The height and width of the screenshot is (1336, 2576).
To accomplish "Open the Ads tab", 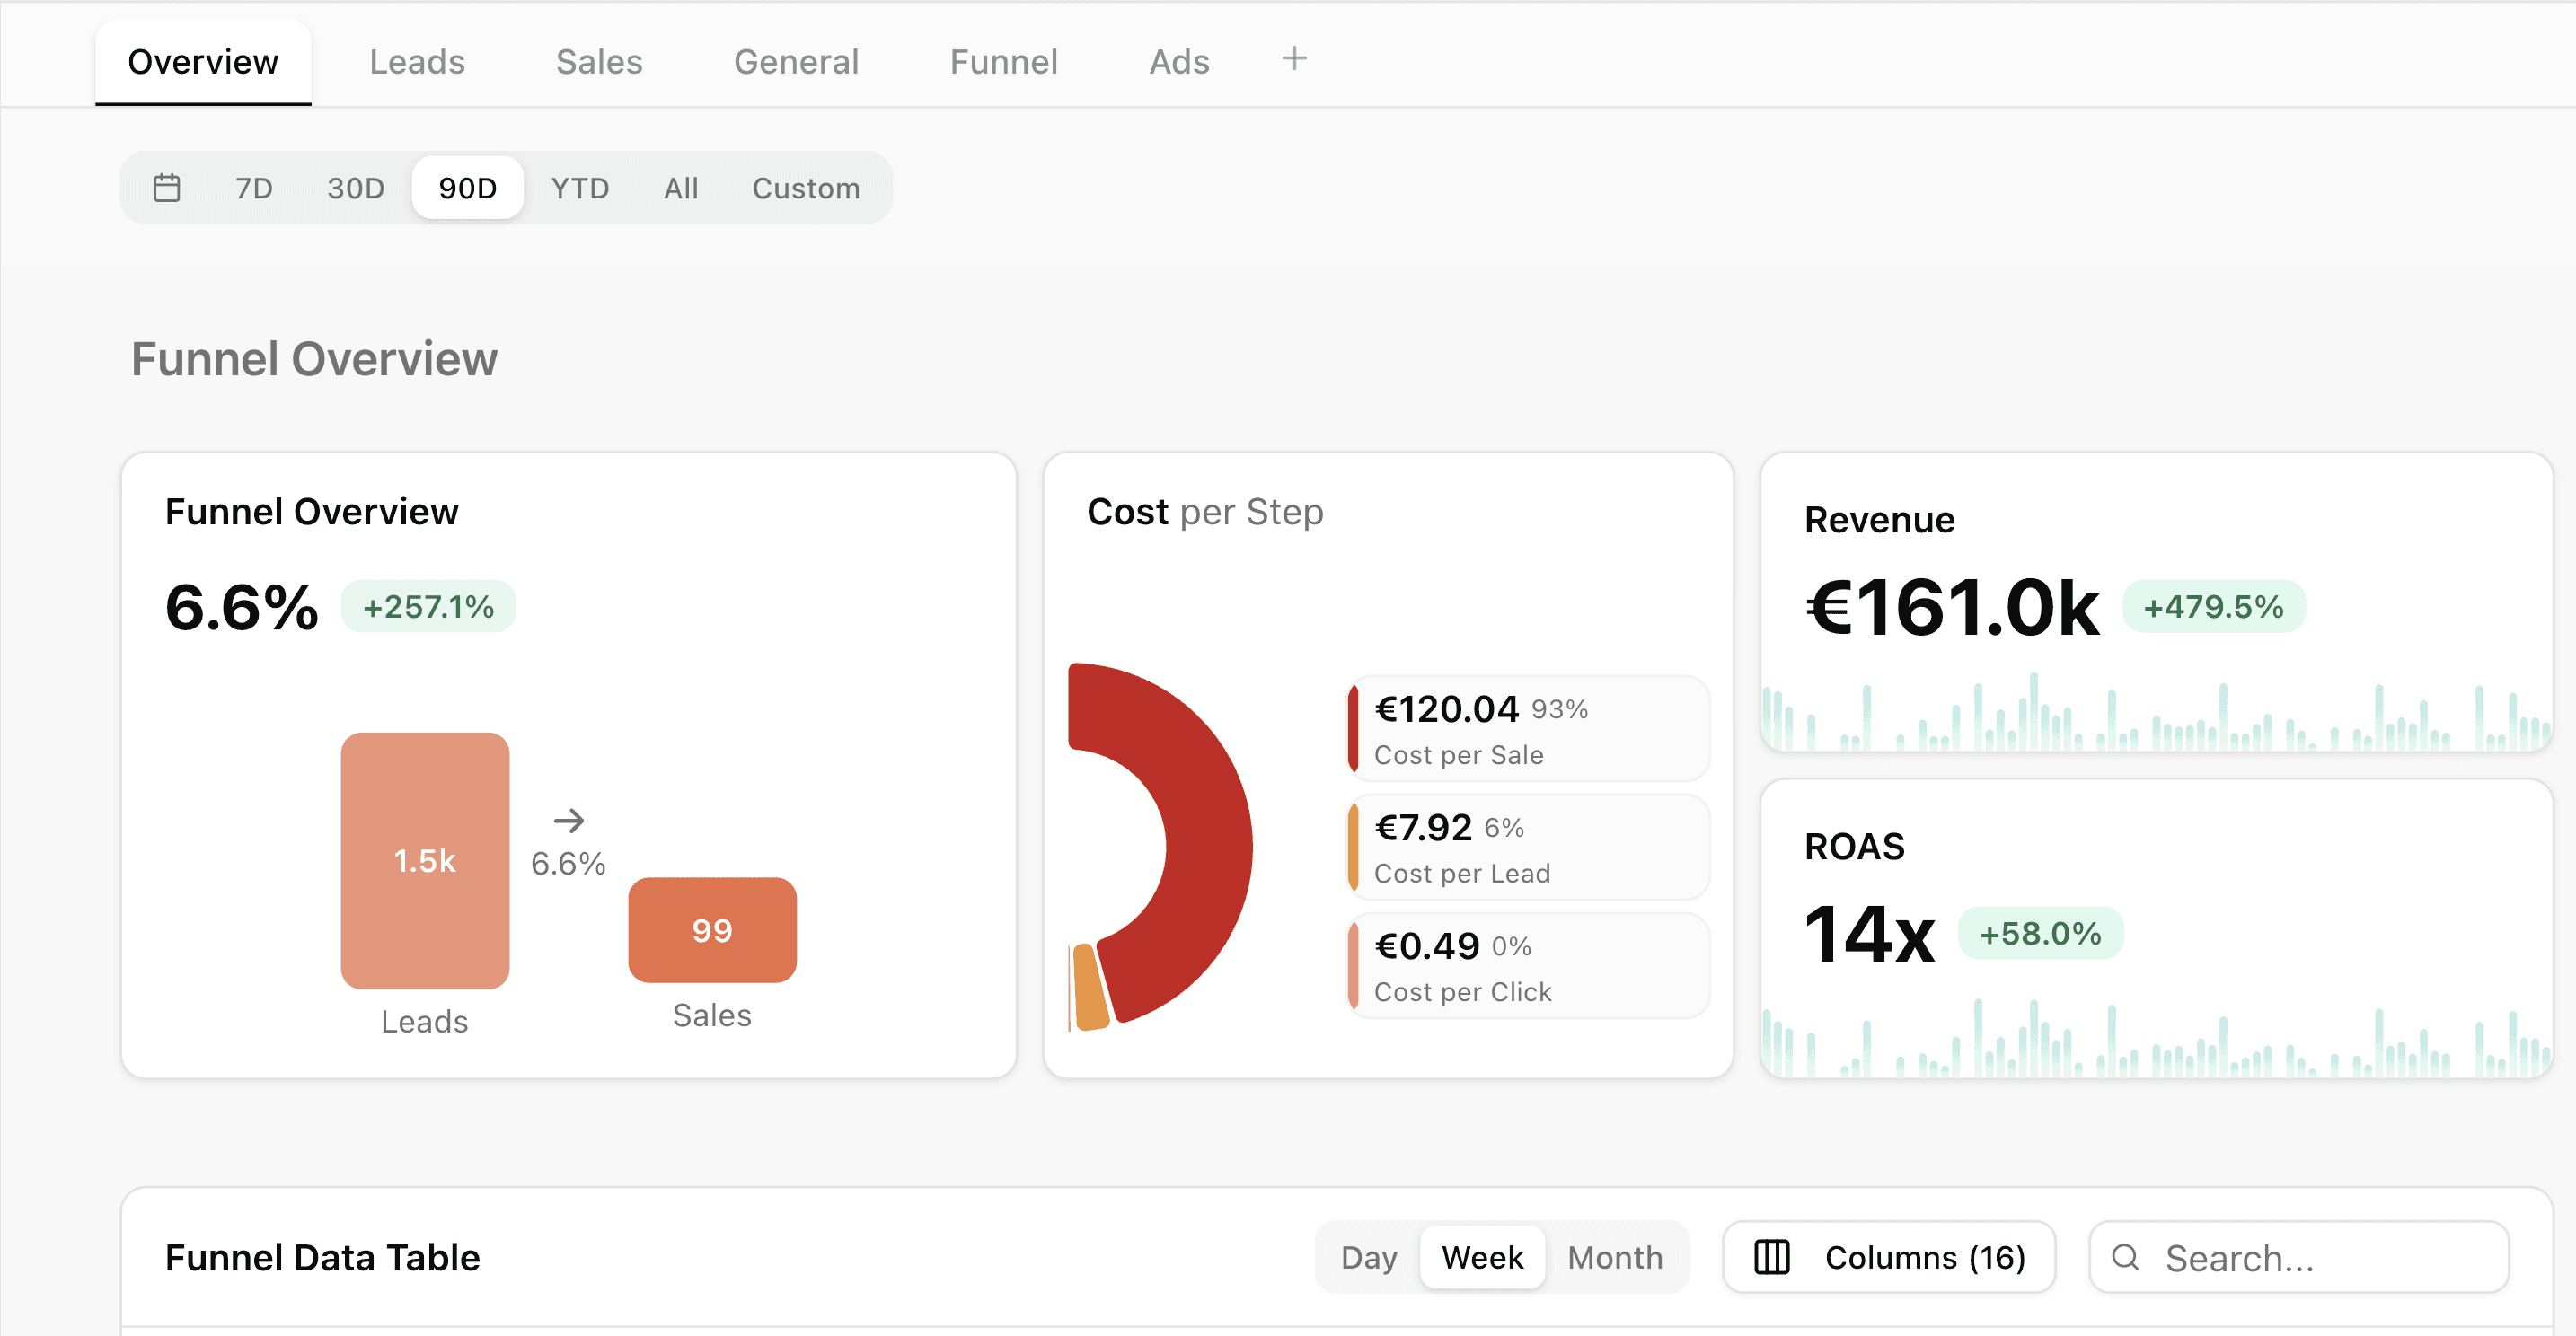I will point(1179,62).
